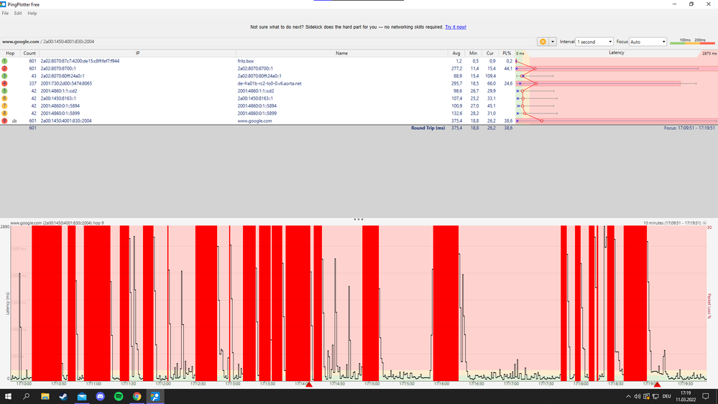The width and height of the screenshot is (718, 404).
Task: Click 'www.google.com' name in hop 9
Action: [x=254, y=121]
